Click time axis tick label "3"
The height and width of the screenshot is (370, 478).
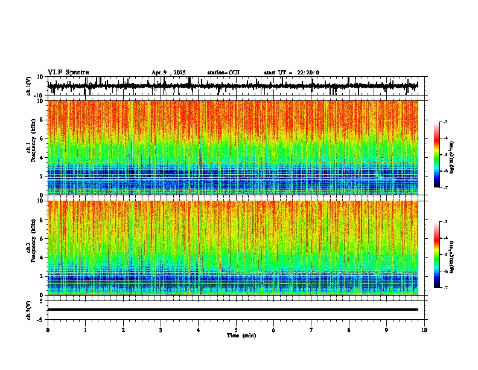tap(161, 330)
